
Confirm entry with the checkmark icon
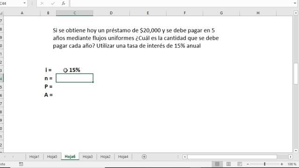53,3
